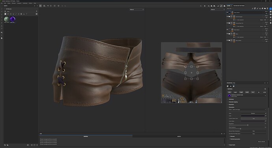Switch assets to grid view icon

(36, 14)
